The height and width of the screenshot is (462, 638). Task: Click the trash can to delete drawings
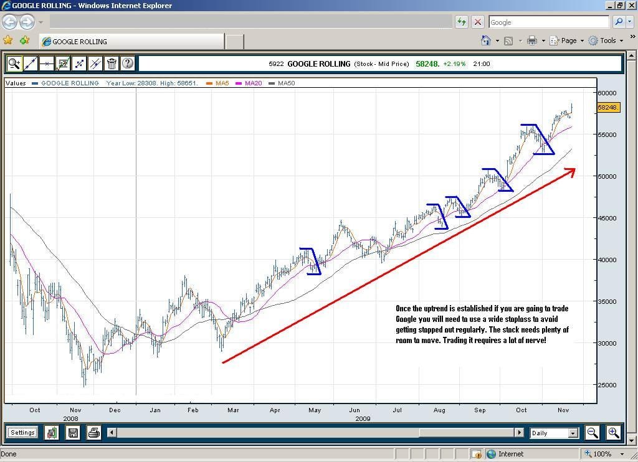pos(112,64)
